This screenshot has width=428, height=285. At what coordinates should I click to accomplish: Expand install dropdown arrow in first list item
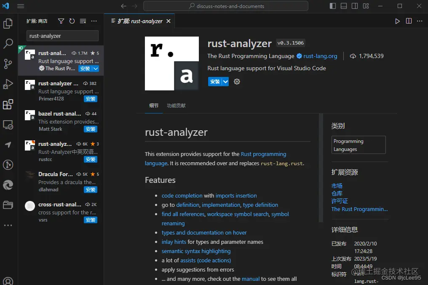point(96,69)
